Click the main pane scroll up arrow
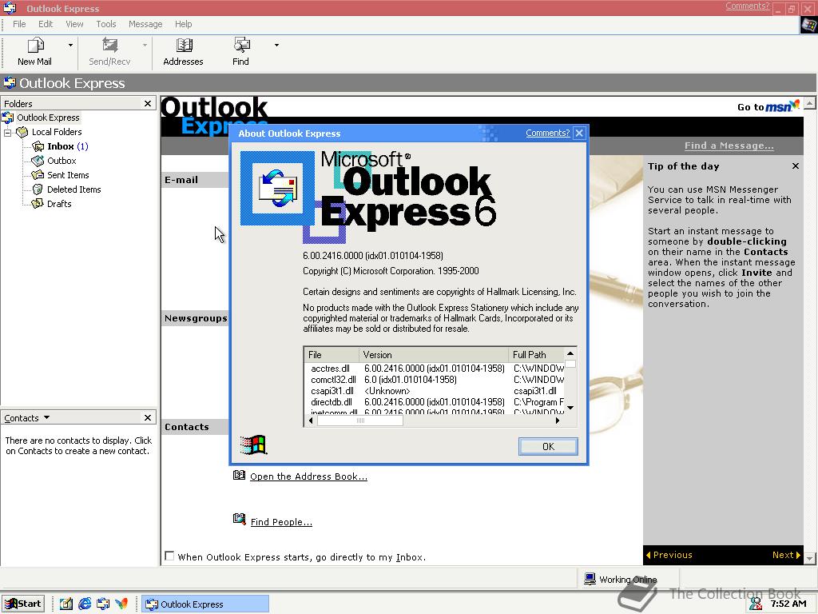This screenshot has height=614, width=818. pos(810,103)
